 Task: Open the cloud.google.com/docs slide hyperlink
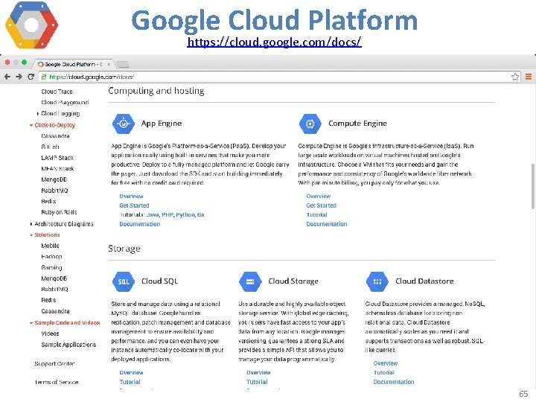(x=274, y=42)
